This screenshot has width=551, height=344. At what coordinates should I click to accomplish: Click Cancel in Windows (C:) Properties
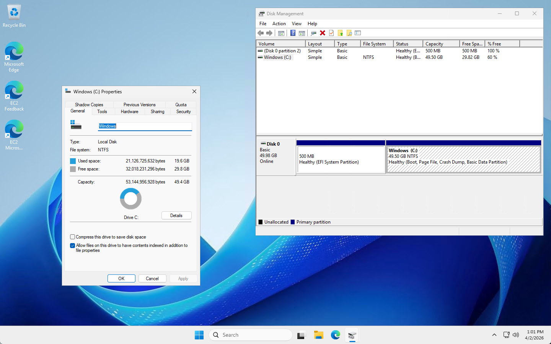pyautogui.click(x=152, y=279)
